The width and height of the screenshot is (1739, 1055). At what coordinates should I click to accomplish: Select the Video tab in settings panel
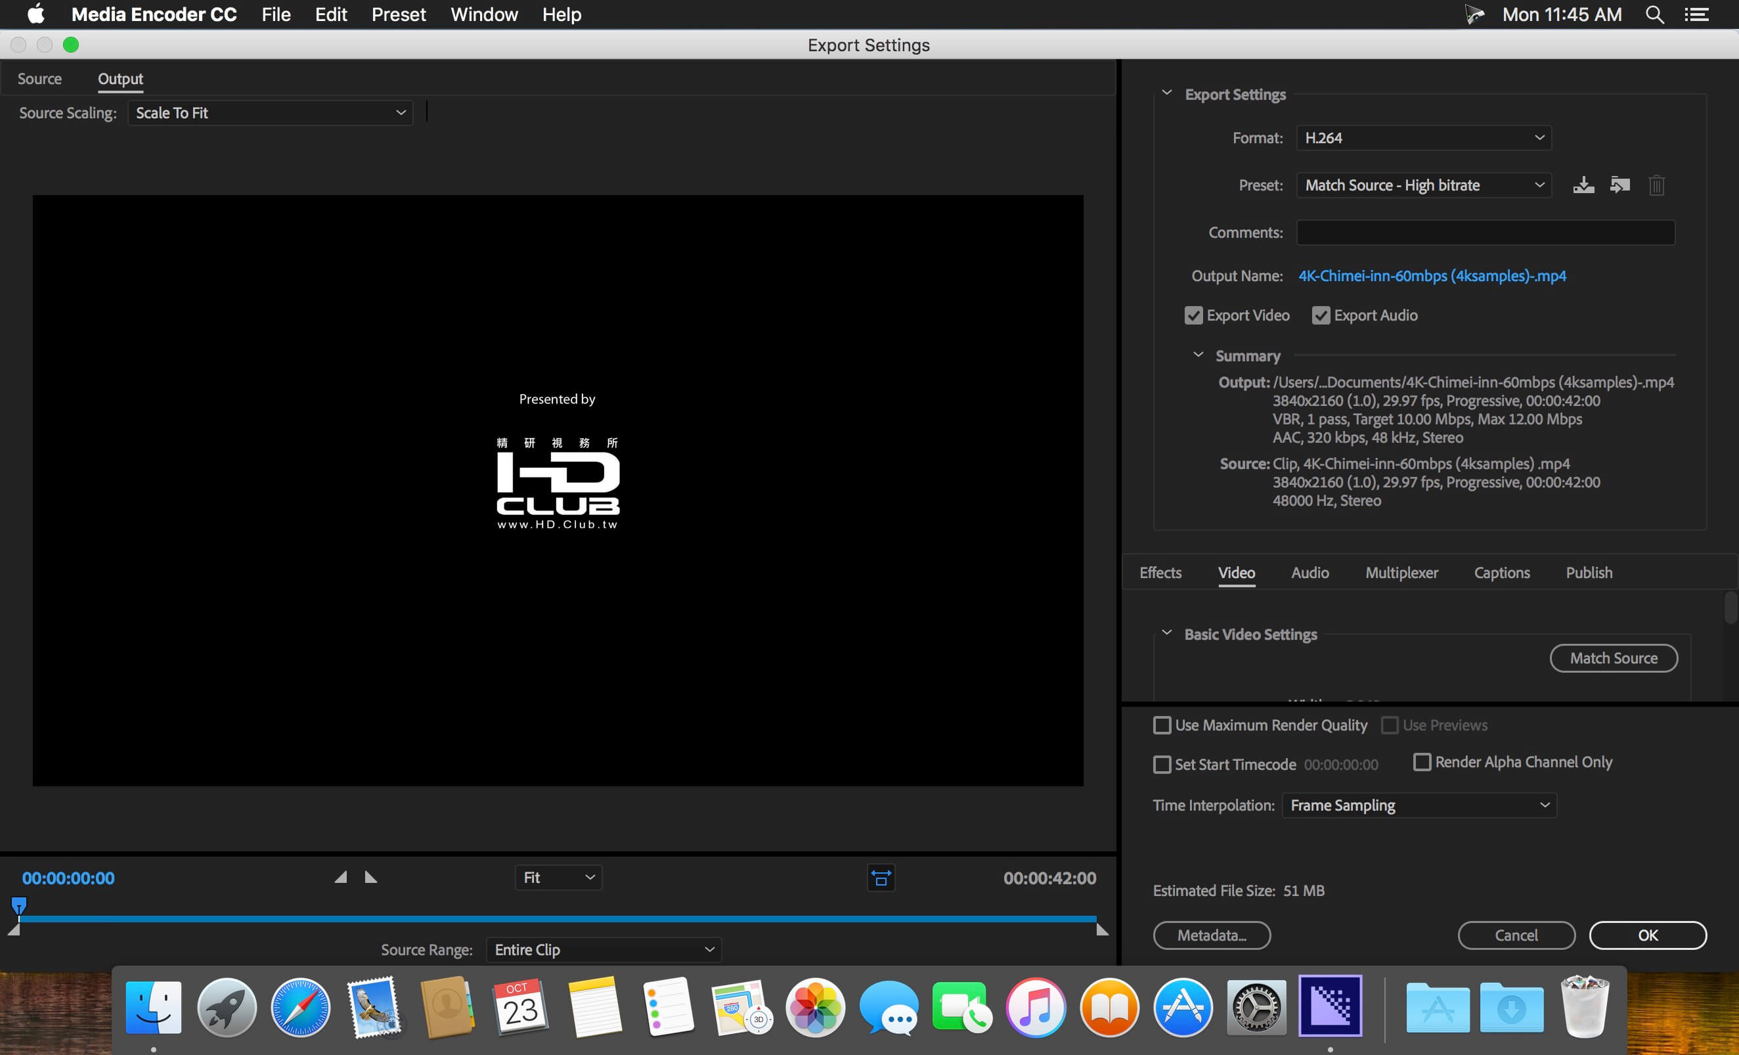[1237, 573]
